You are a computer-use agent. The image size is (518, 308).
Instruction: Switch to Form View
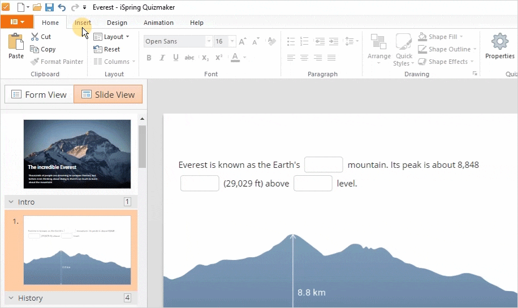tap(39, 94)
